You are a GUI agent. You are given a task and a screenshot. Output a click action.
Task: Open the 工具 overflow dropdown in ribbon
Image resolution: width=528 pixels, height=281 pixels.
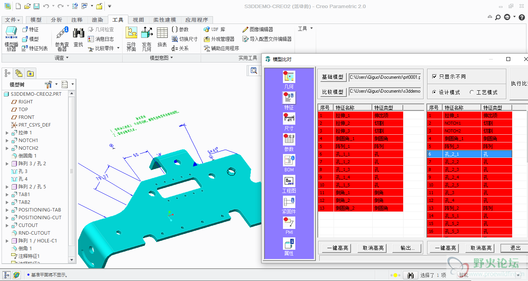pos(305,29)
